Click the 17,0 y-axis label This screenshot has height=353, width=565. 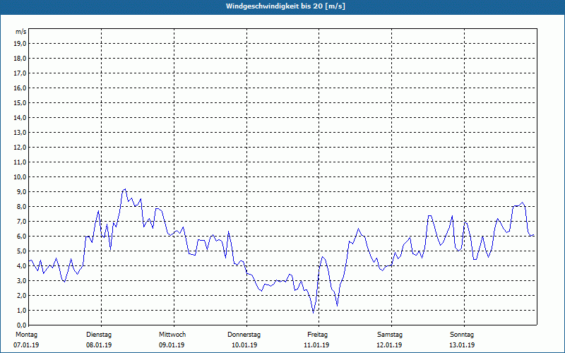click(x=20, y=73)
